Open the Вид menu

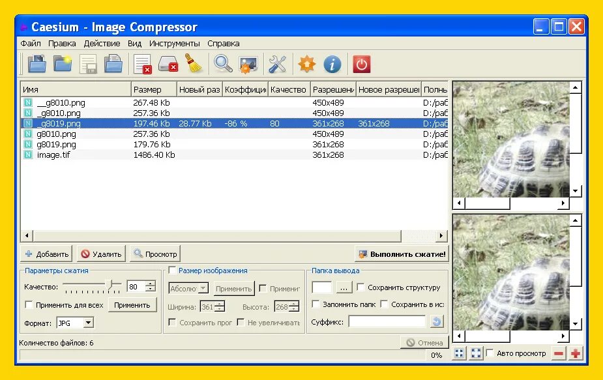[x=134, y=44]
